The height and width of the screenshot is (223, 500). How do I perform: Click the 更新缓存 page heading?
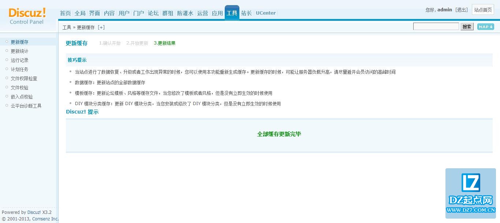[77, 43]
